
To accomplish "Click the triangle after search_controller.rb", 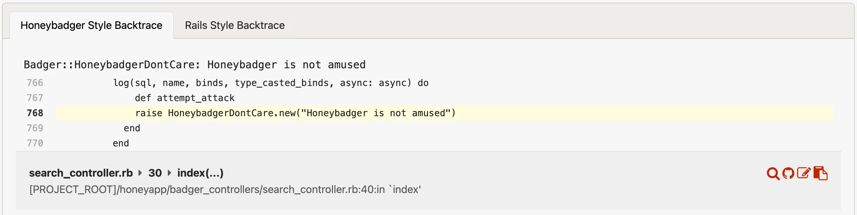I will tap(140, 173).
